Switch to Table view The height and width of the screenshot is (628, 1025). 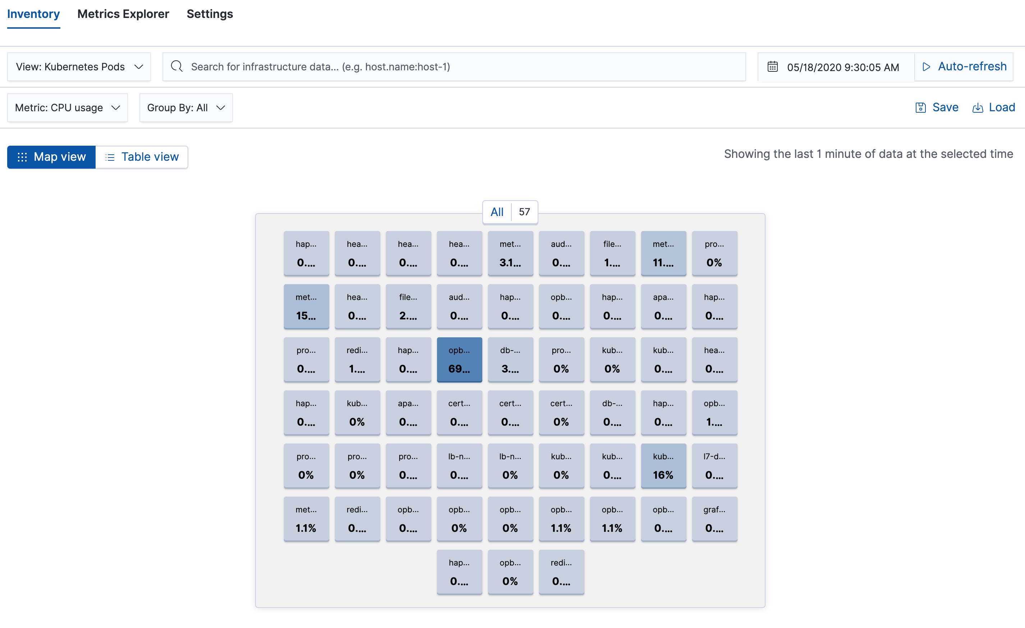coord(150,157)
